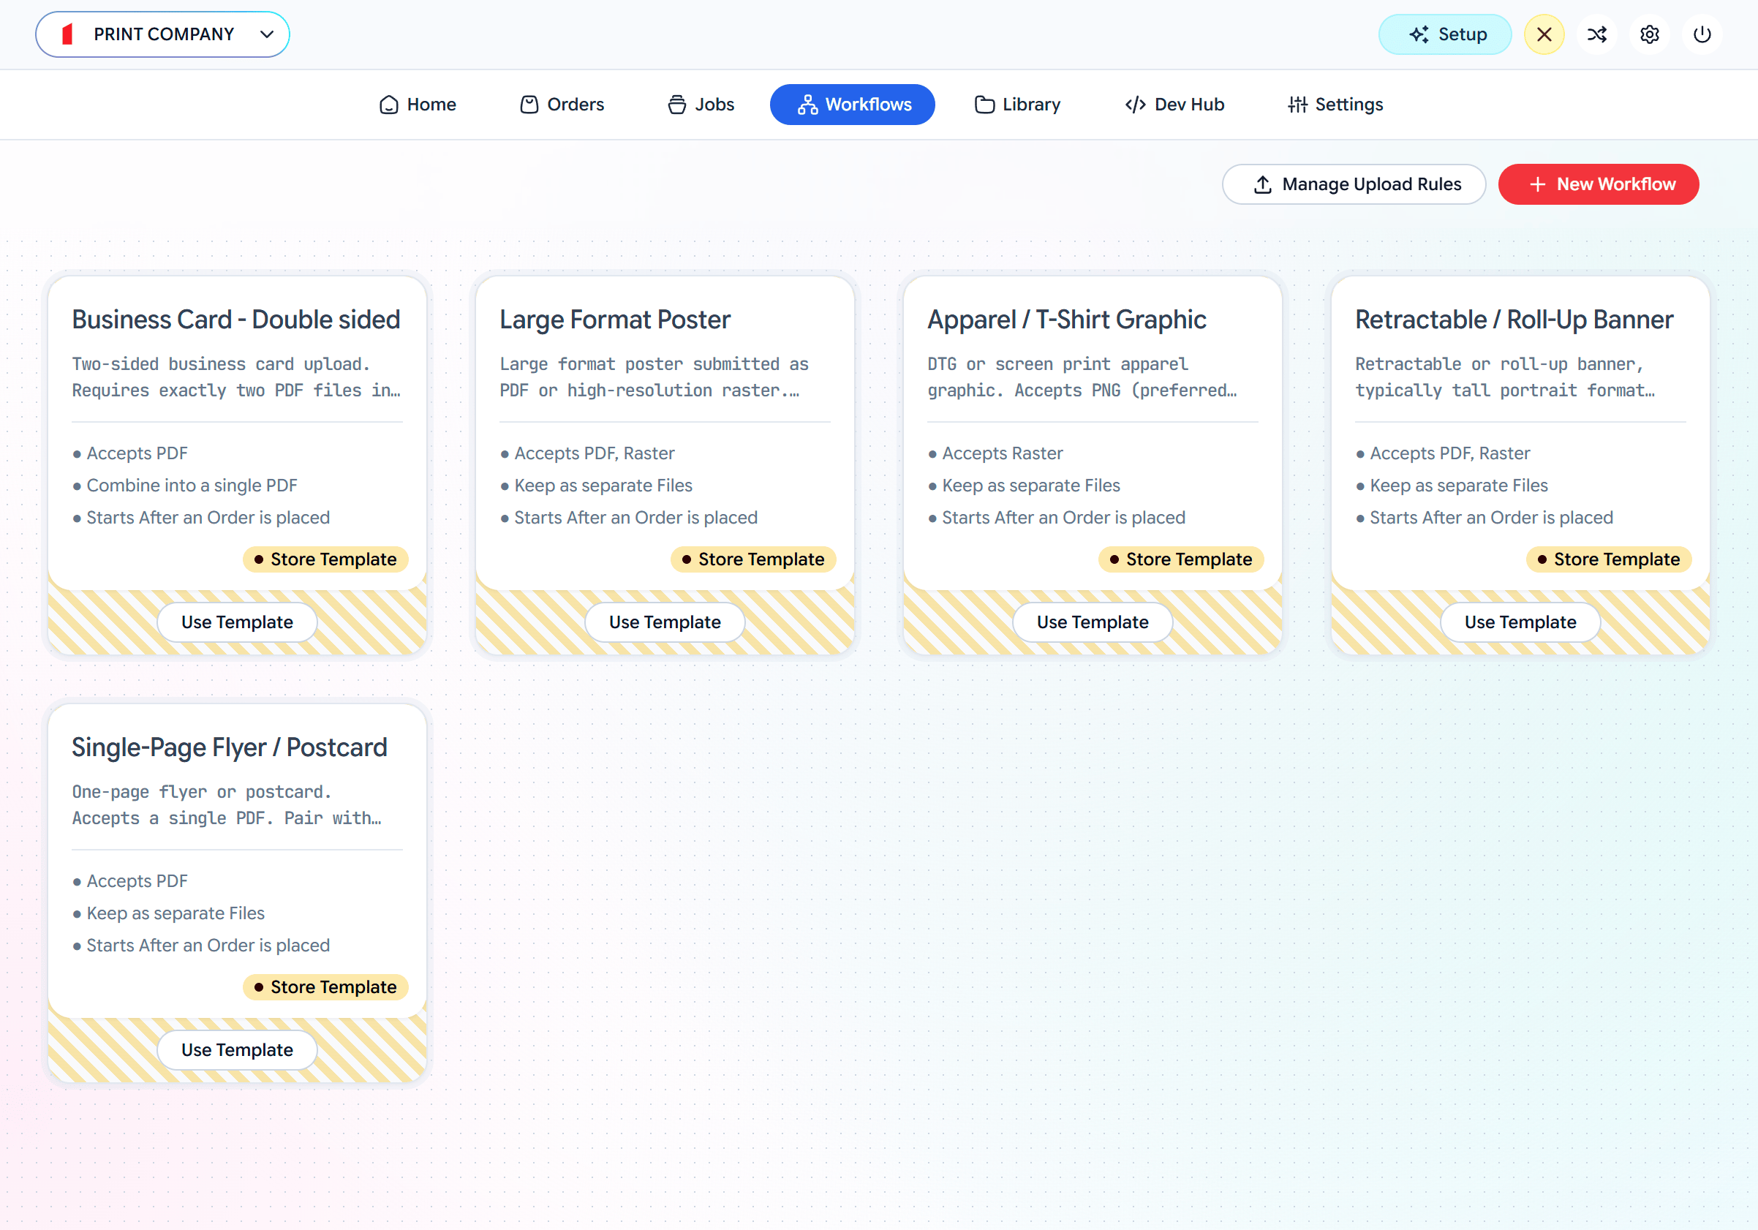This screenshot has width=1758, height=1230.
Task: Click Store Template badge on Apparel card
Action: coord(1181,559)
